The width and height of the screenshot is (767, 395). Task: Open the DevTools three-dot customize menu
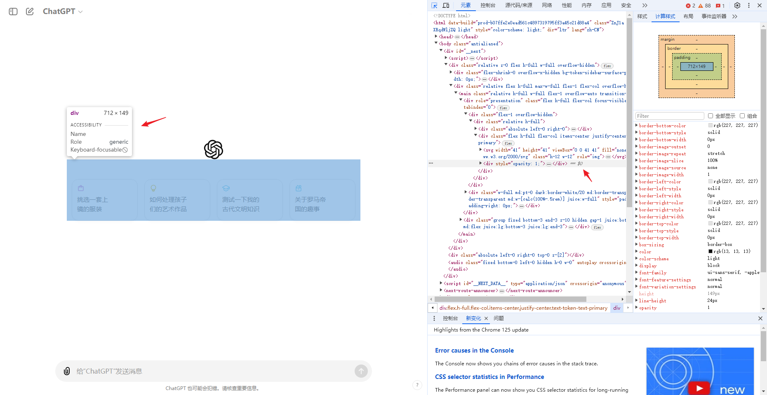(749, 5)
